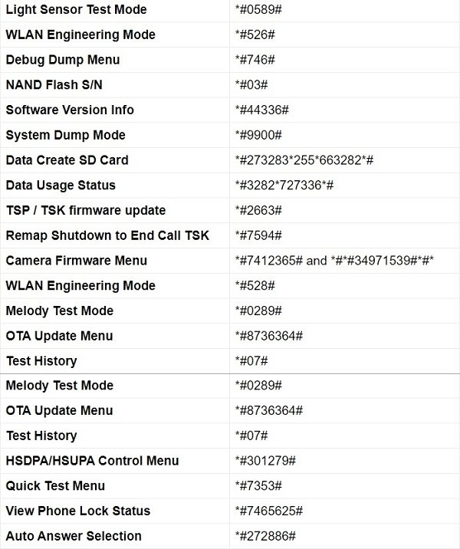This screenshot has width=460, height=549.
Task: Select the Debug Dump Menu row label
Action: coord(63,60)
